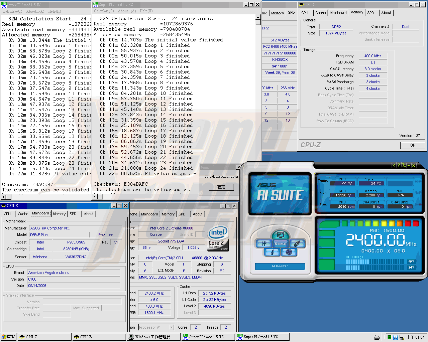Click the AI Booster button
The image size is (428, 342).
tap(280, 266)
